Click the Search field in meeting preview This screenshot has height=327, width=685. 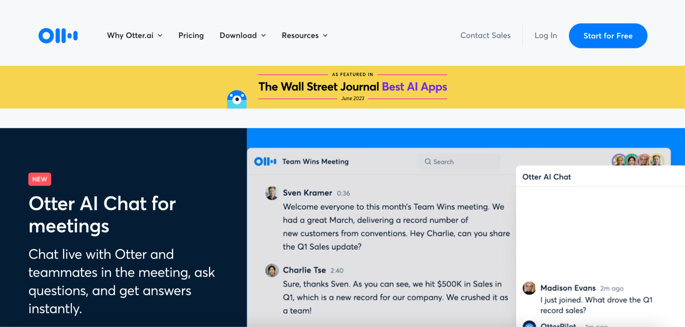458,162
